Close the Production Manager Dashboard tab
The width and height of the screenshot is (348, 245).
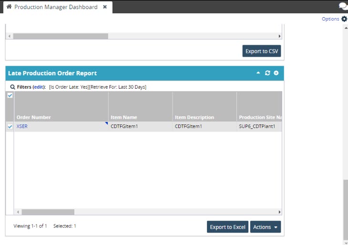[105, 7]
